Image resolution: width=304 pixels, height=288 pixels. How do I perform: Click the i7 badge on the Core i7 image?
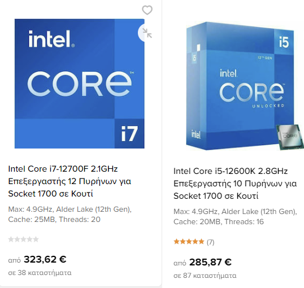129,133
